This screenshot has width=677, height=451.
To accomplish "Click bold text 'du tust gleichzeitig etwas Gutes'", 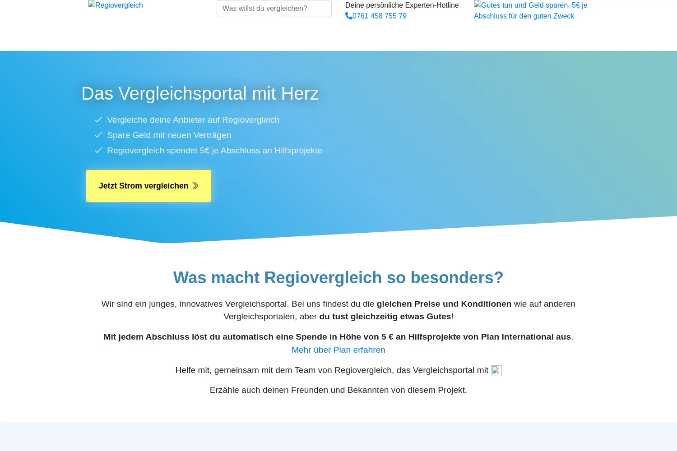I will [x=385, y=317].
